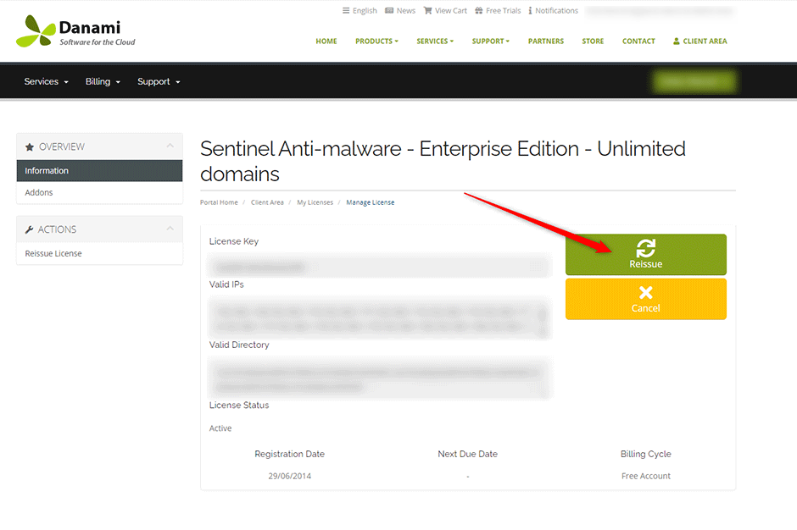Go to Portal Home breadcrumb
Viewport: 797px width, 530px height.
point(219,202)
